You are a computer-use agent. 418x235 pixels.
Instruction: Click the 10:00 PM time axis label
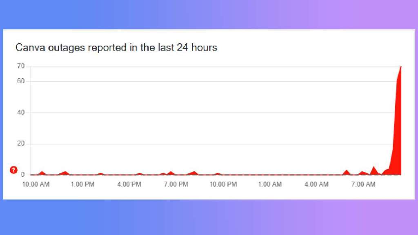(223, 184)
